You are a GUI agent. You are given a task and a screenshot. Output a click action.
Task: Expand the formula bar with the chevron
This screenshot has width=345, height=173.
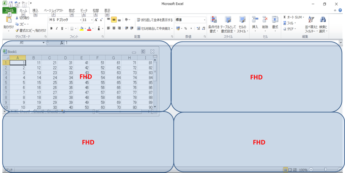tap(341, 42)
